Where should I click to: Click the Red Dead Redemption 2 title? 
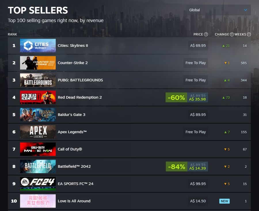pos(80,97)
